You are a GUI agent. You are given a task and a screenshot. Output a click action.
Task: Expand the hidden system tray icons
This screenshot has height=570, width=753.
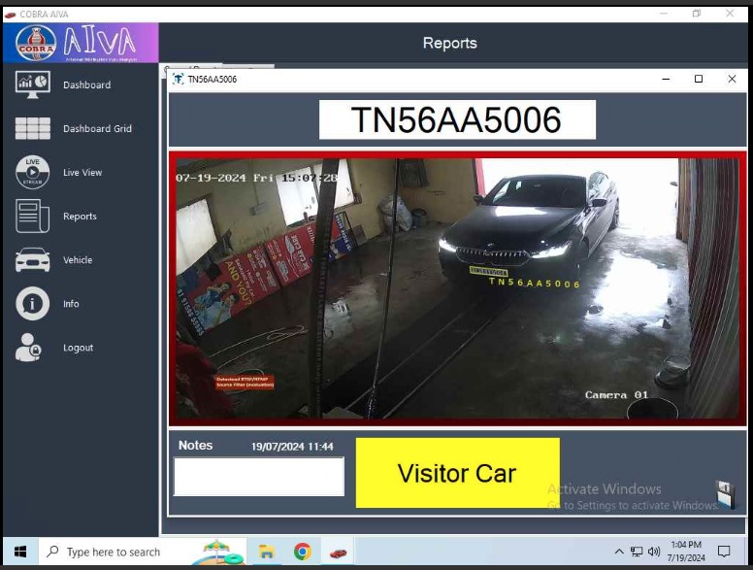point(619,552)
